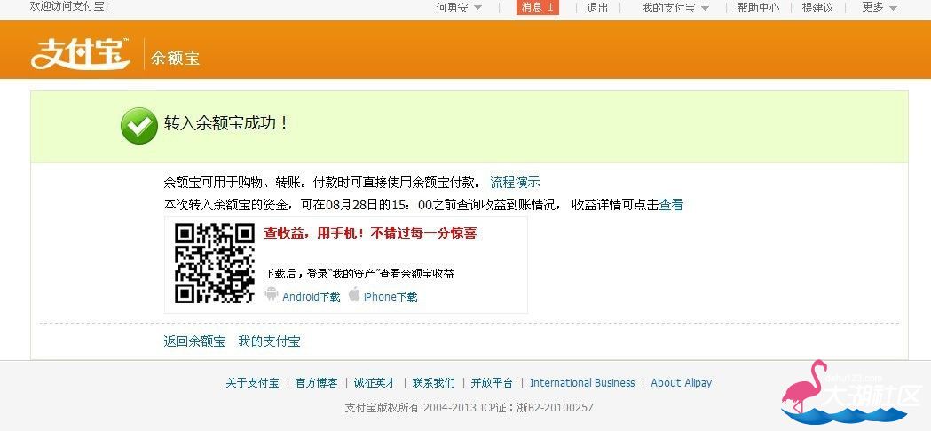The width and height of the screenshot is (931, 431).
Task: Open 帮助中心 help center
Action: click(x=758, y=8)
